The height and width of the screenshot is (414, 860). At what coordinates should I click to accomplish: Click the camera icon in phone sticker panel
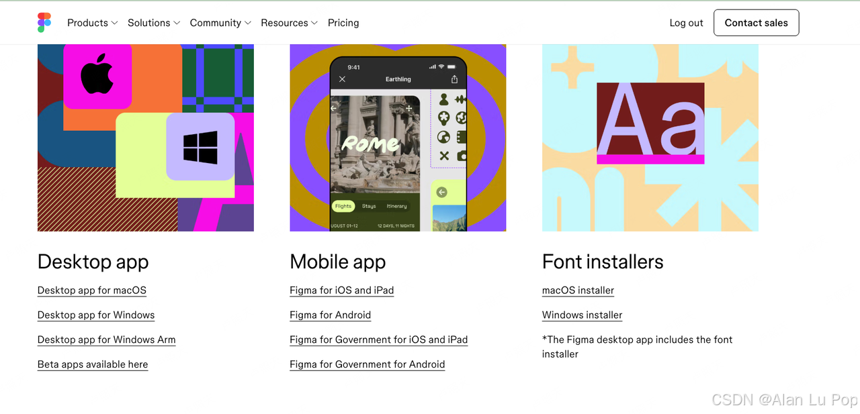pyautogui.click(x=462, y=156)
